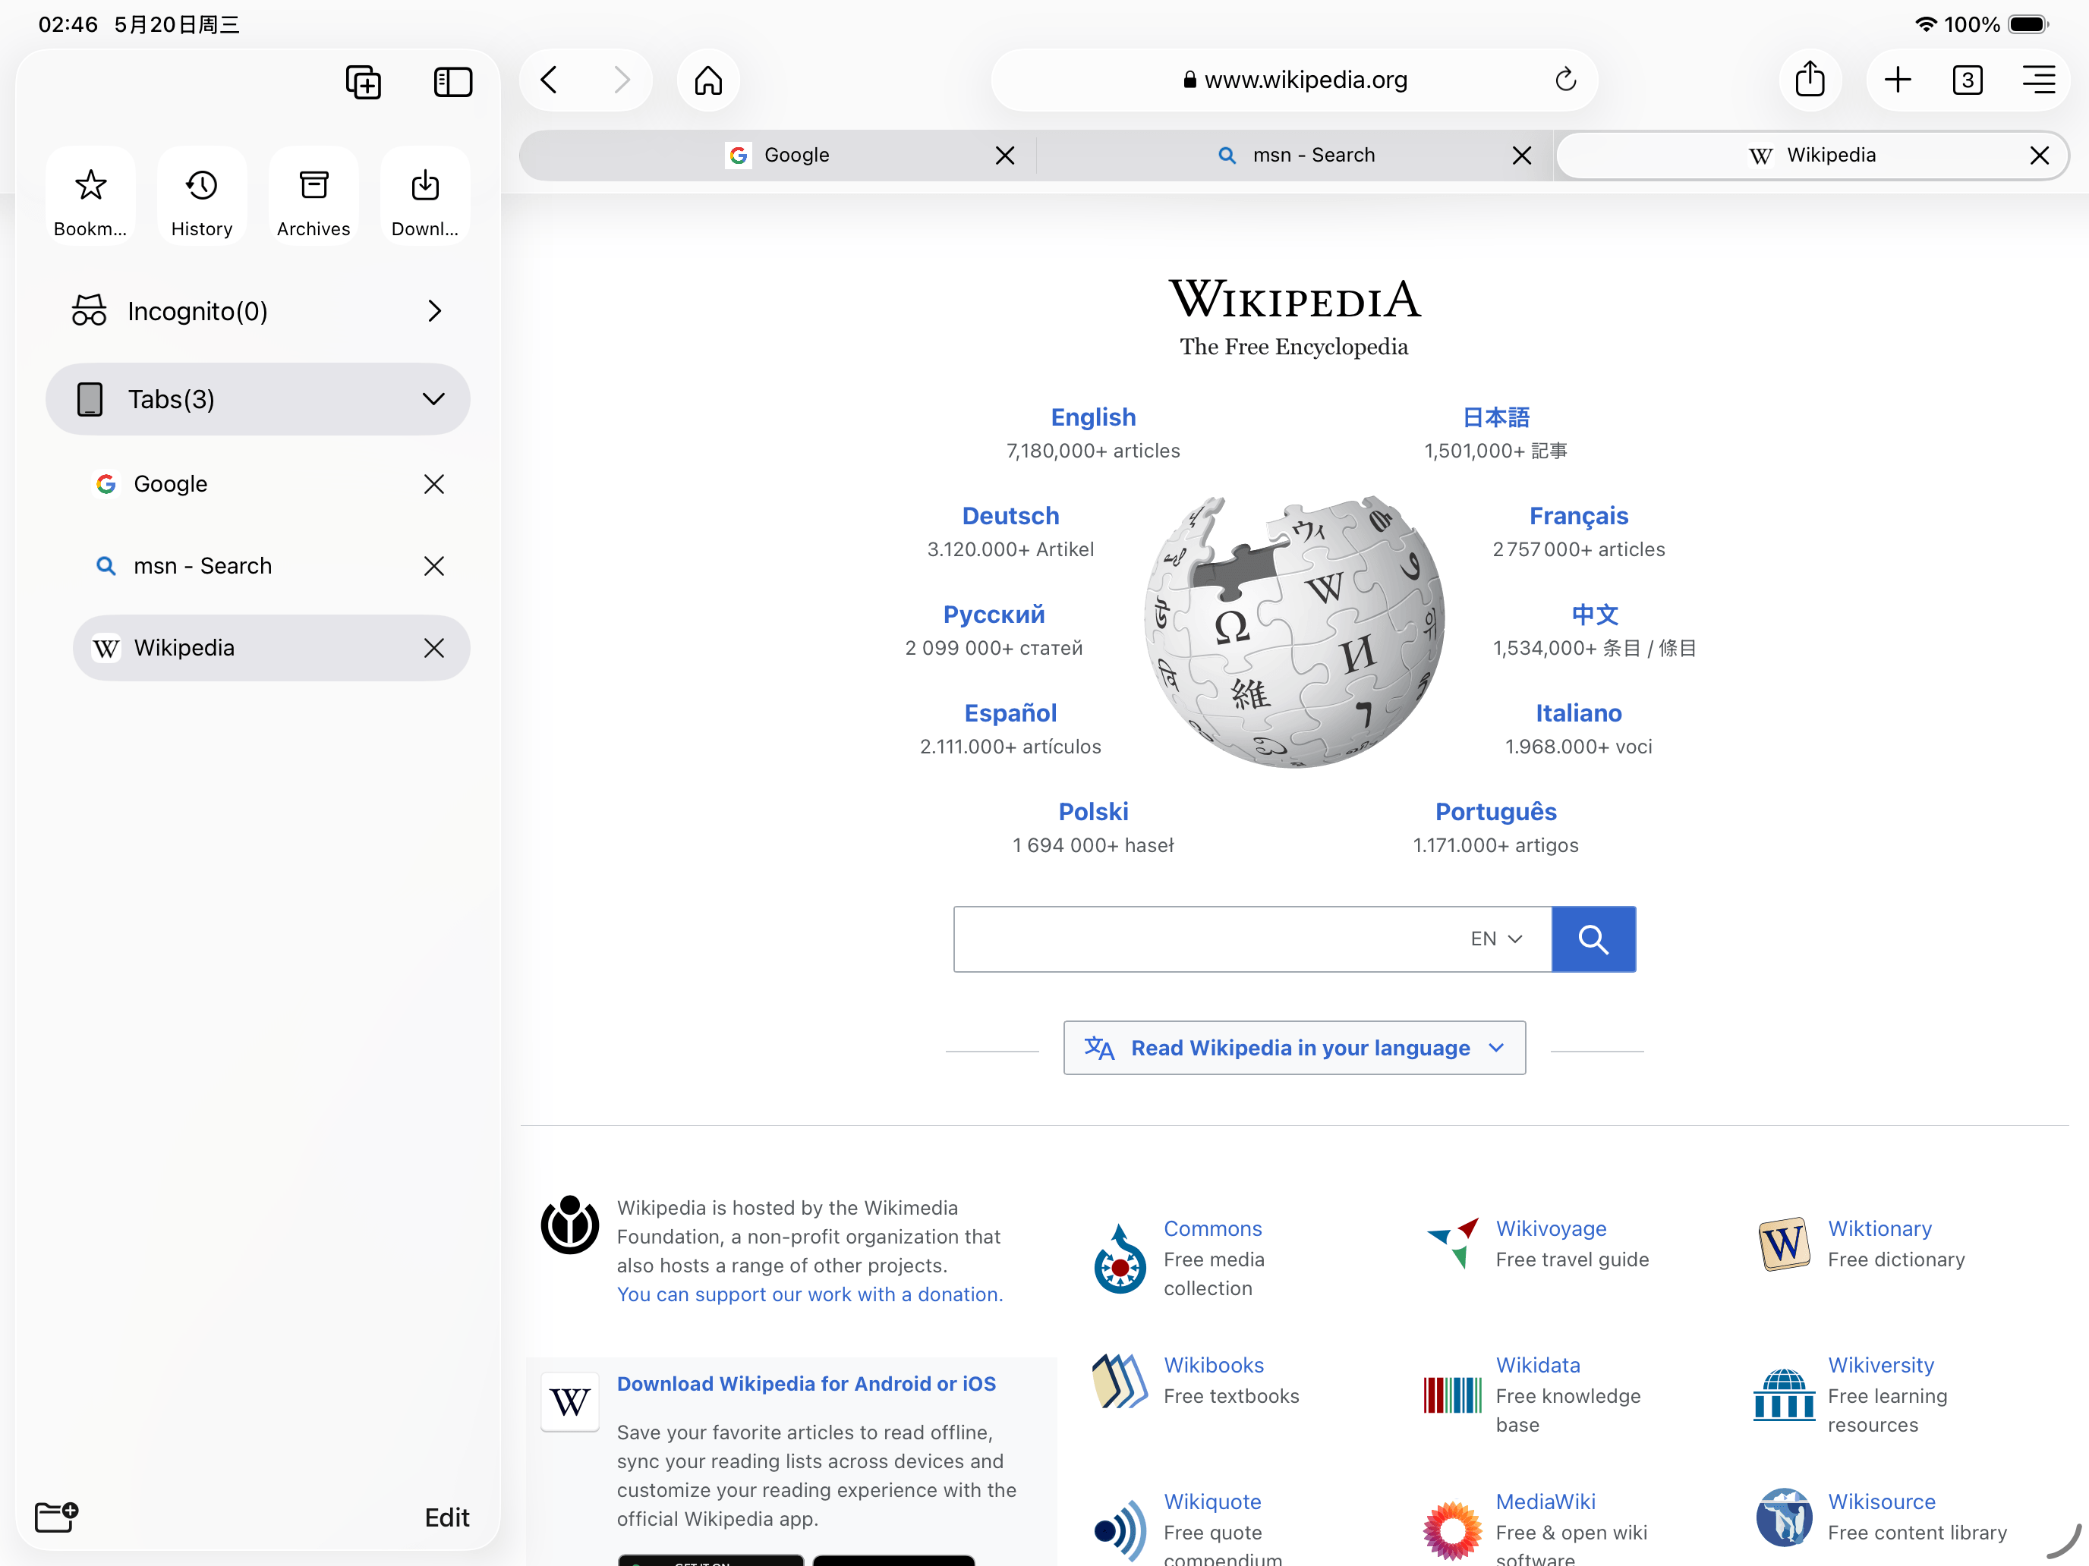The width and height of the screenshot is (2089, 1566).
Task: Switch to the Google tab in tab bar
Action: pyautogui.click(x=778, y=156)
